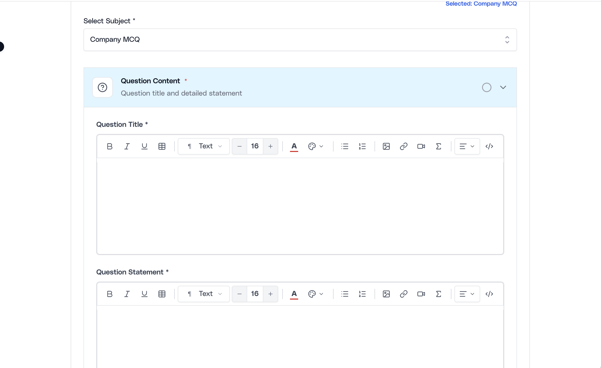The height and width of the screenshot is (368, 601).
Task: Add link in Question Title editor
Action: [x=404, y=146]
